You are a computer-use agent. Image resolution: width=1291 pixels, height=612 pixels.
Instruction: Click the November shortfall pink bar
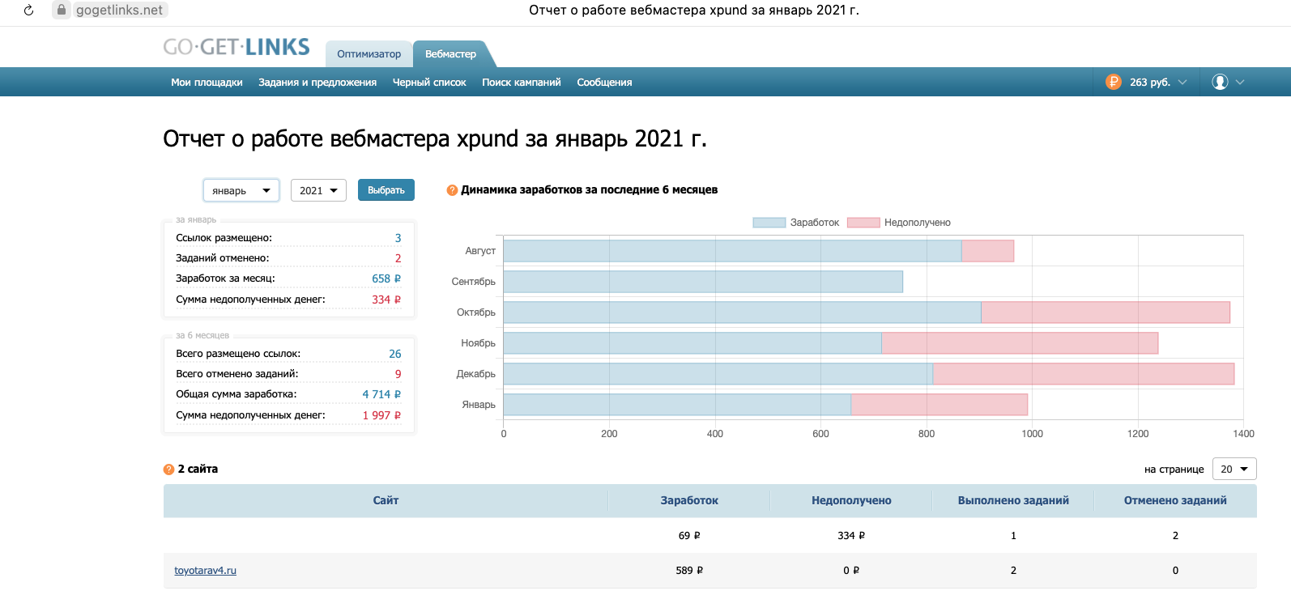1020,343
